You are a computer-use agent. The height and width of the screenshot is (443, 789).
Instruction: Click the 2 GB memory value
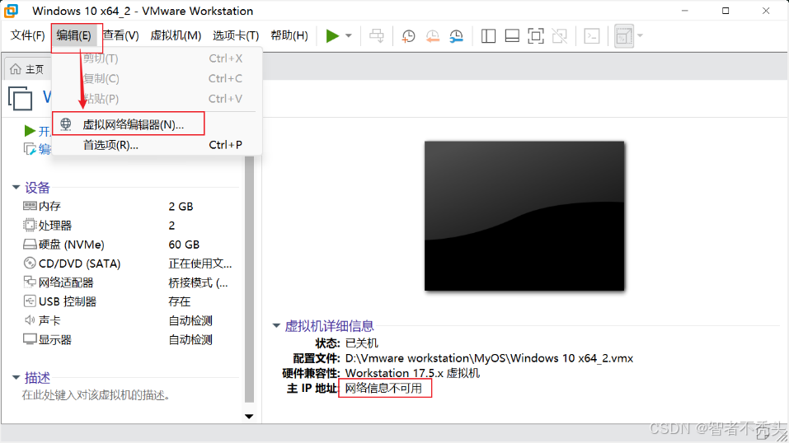pos(181,207)
